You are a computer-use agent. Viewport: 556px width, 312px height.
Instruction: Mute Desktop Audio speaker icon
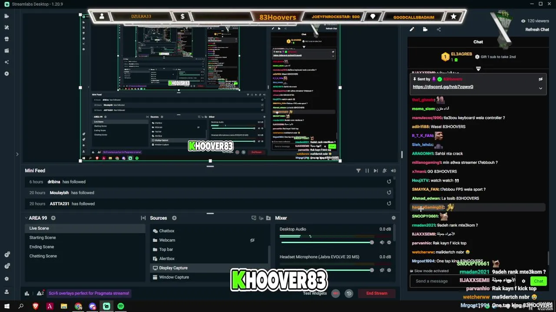click(382, 242)
